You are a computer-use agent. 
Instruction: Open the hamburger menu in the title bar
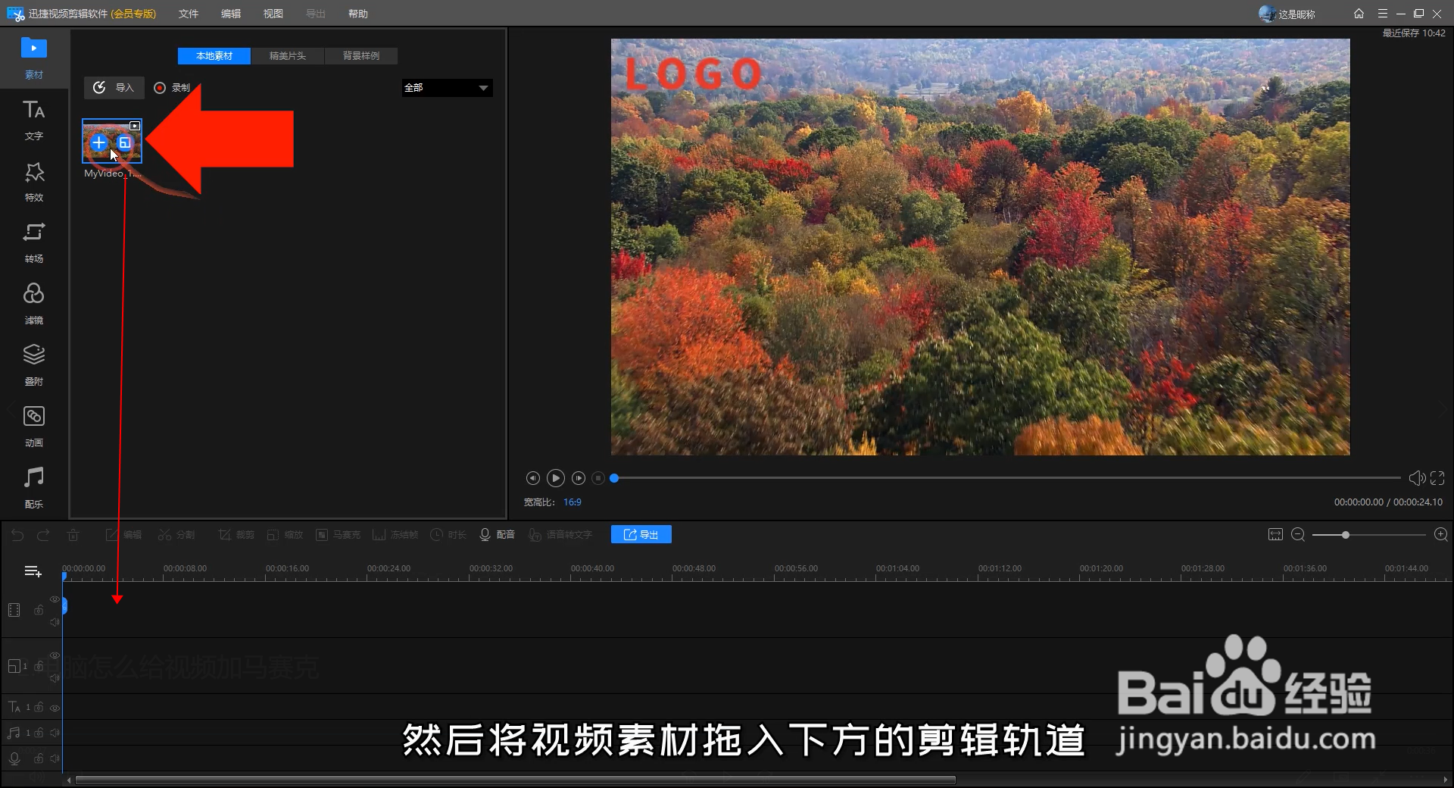pos(1382,14)
